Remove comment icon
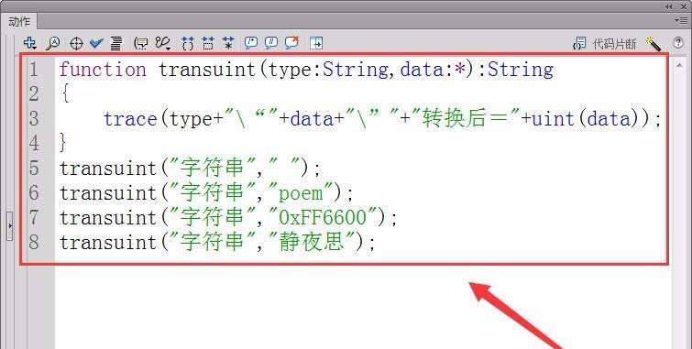692x349 pixels. click(x=291, y=42)
